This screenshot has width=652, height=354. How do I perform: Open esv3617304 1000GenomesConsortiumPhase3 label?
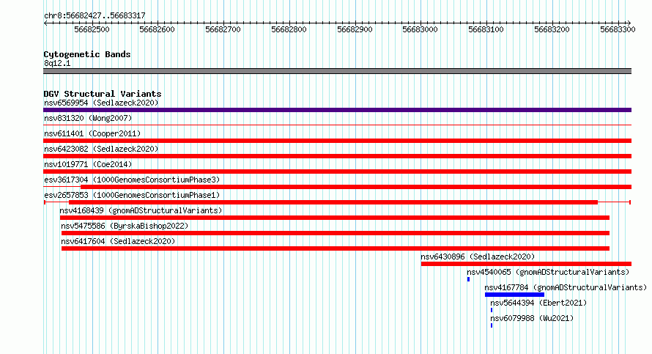(x=132, y=180)
